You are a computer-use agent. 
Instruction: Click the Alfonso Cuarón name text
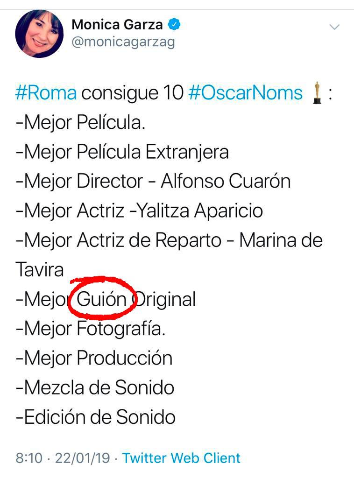pyautogui.click(x=226, y=181)
